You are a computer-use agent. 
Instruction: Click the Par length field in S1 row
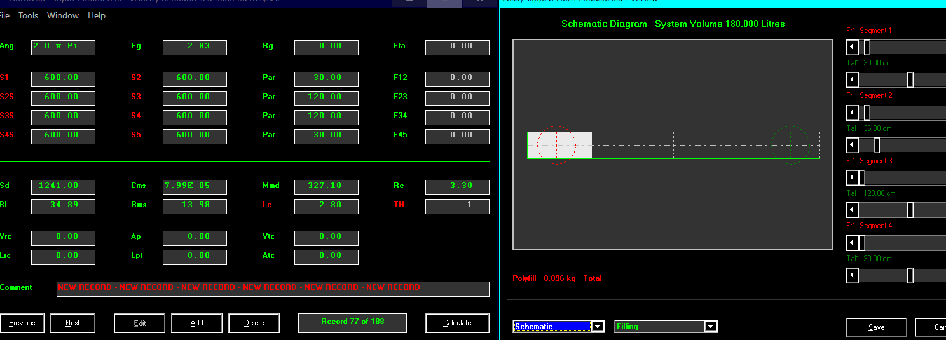click(326, 79)
